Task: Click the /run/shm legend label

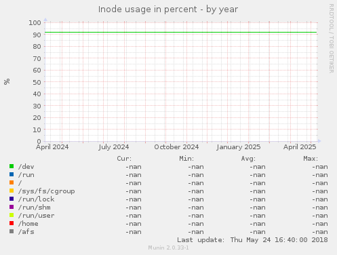Action: 35,208
